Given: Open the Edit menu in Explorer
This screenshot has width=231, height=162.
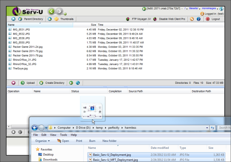Looking at the screenshot, I should [44, 135].
